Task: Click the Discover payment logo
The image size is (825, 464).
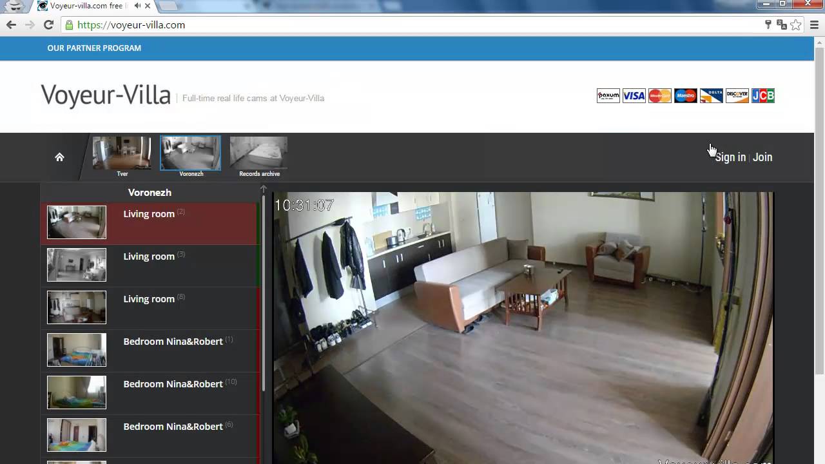Action: coord(737,95)
